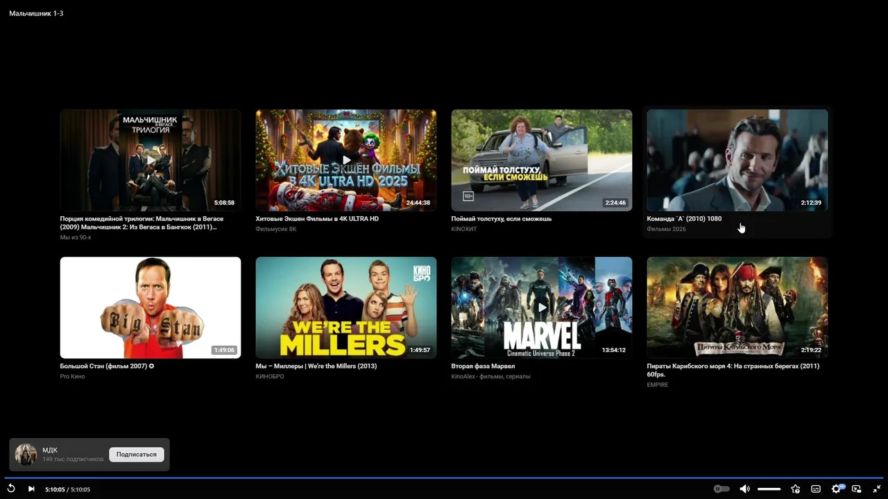Open the Поймай толстуху thumbnail
The width and height of the screenshot is (888, 499).
coord(542,160)
